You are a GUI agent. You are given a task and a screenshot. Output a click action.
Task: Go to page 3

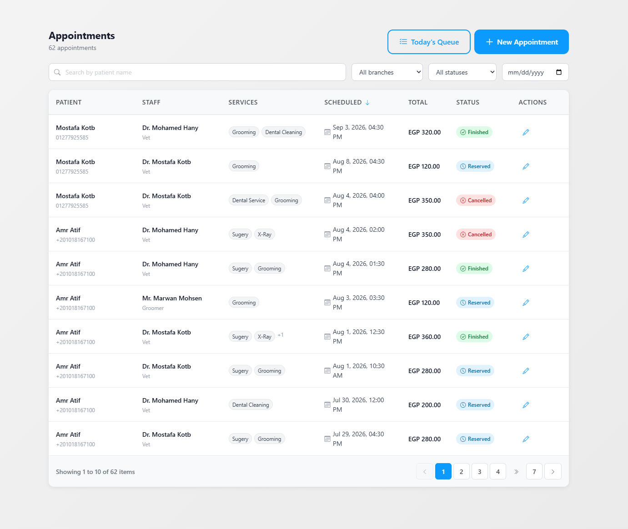[480, 471]
